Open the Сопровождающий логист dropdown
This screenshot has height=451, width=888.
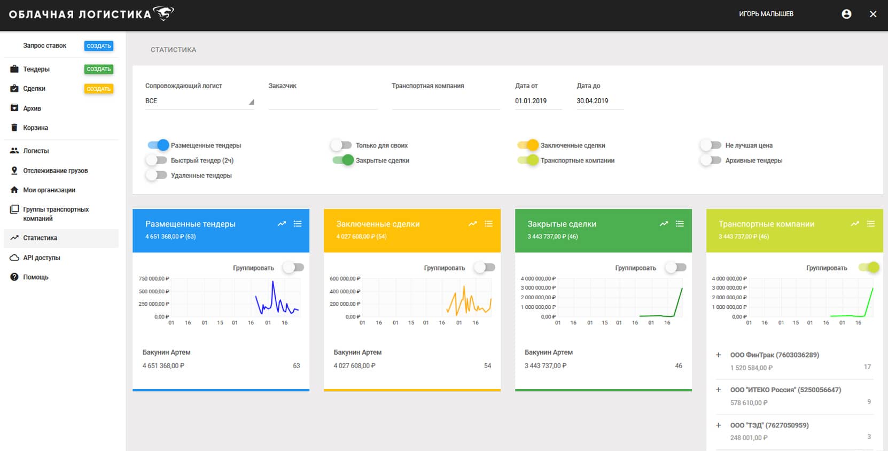pyautogui.click(x=199, y=101)
